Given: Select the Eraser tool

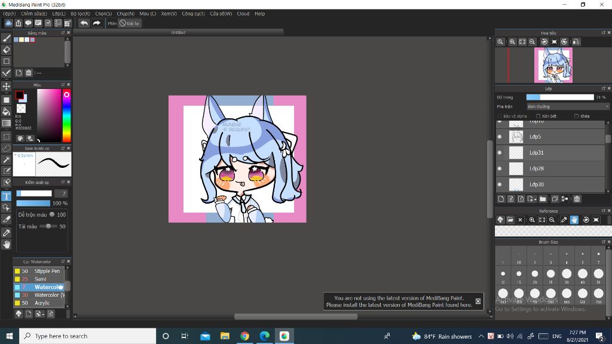Looking at the screenshot, I should (x=6, y=50).
